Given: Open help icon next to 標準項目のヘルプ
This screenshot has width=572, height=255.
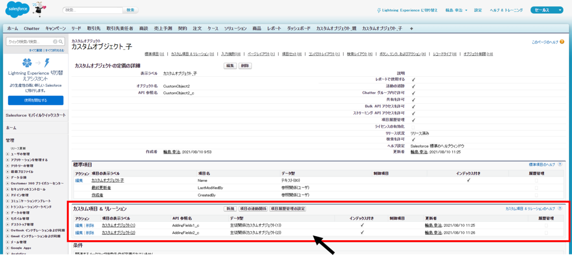Looking at the screenshot, I should pos(560,164).
